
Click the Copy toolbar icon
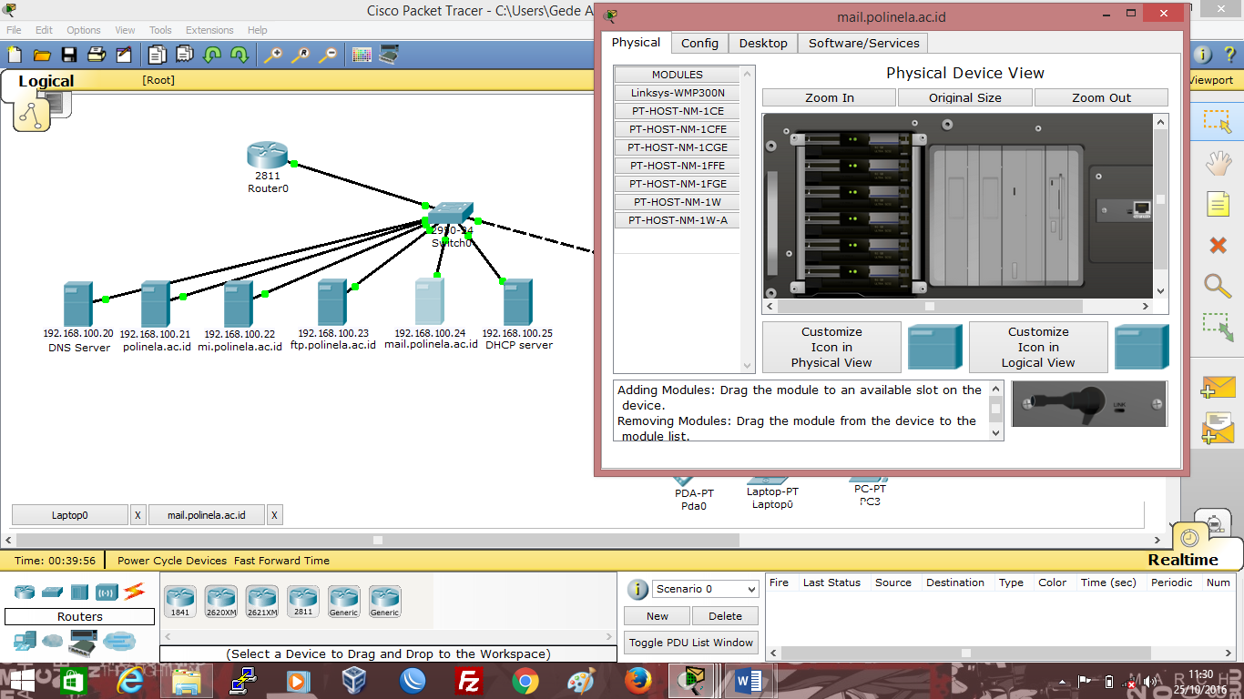[x=158, y=55]
